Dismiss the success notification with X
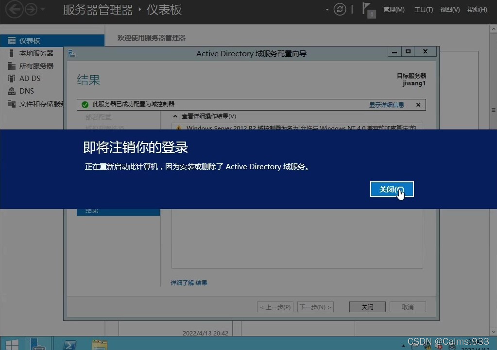 [418, 105]
